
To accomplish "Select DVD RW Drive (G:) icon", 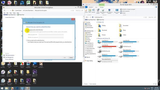I will (99, 51).
